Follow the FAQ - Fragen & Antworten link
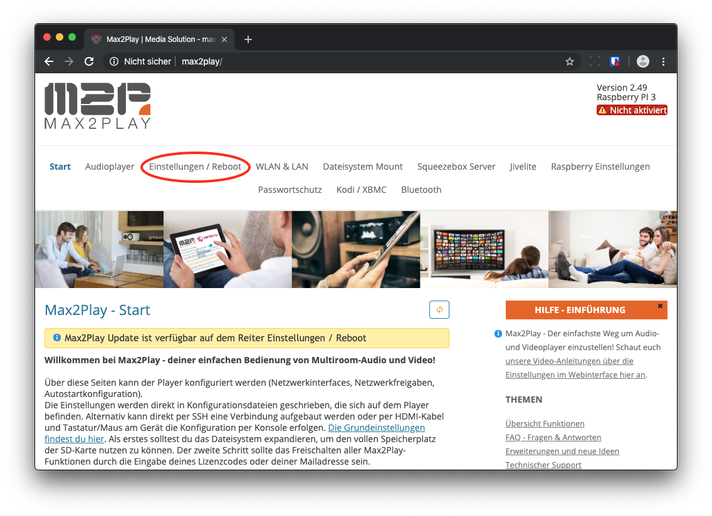 (x=553, y=438)
